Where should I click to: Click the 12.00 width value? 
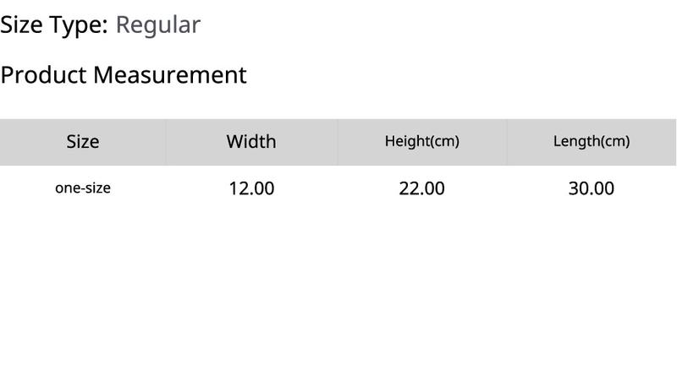pyautogui.click(x=251, y=188)
